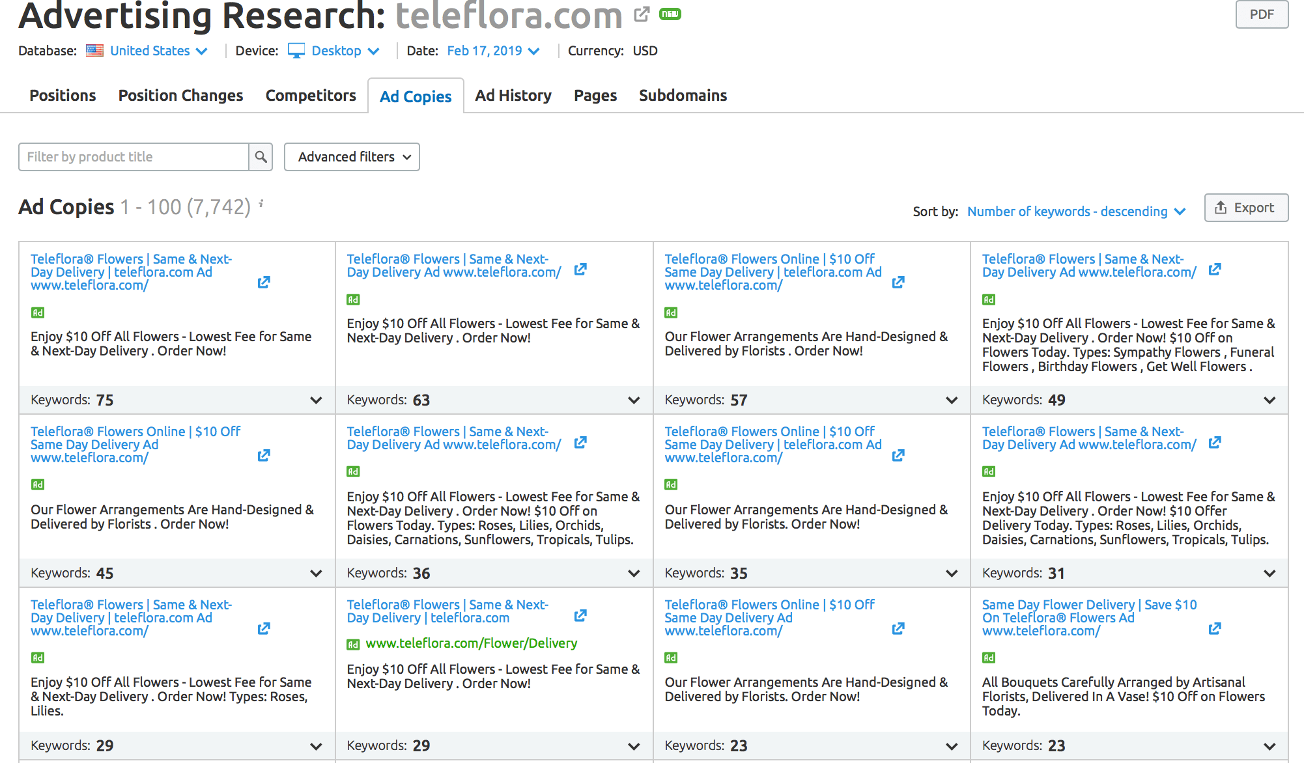Click the desktop monitor device icon

[x=296, y=51]
